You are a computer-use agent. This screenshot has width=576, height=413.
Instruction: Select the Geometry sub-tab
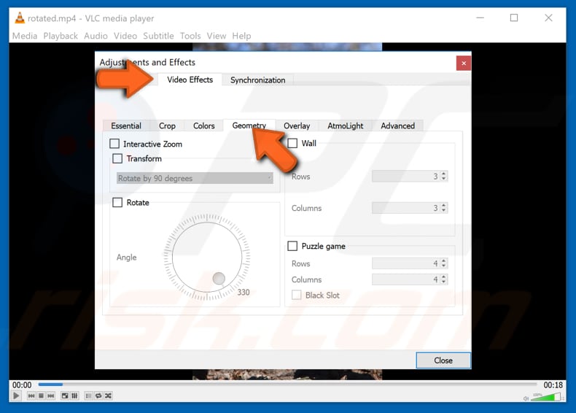[249, 126]
